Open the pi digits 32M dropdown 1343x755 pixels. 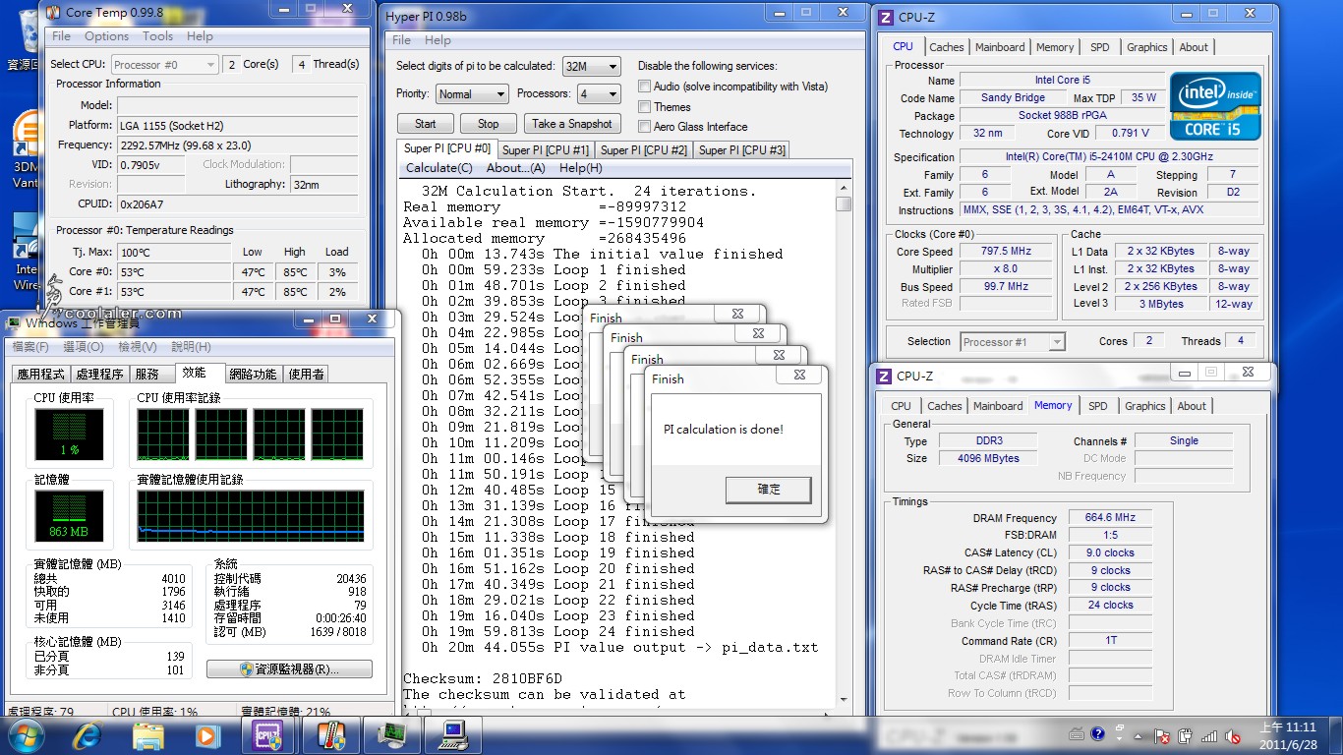coord(592,66)
